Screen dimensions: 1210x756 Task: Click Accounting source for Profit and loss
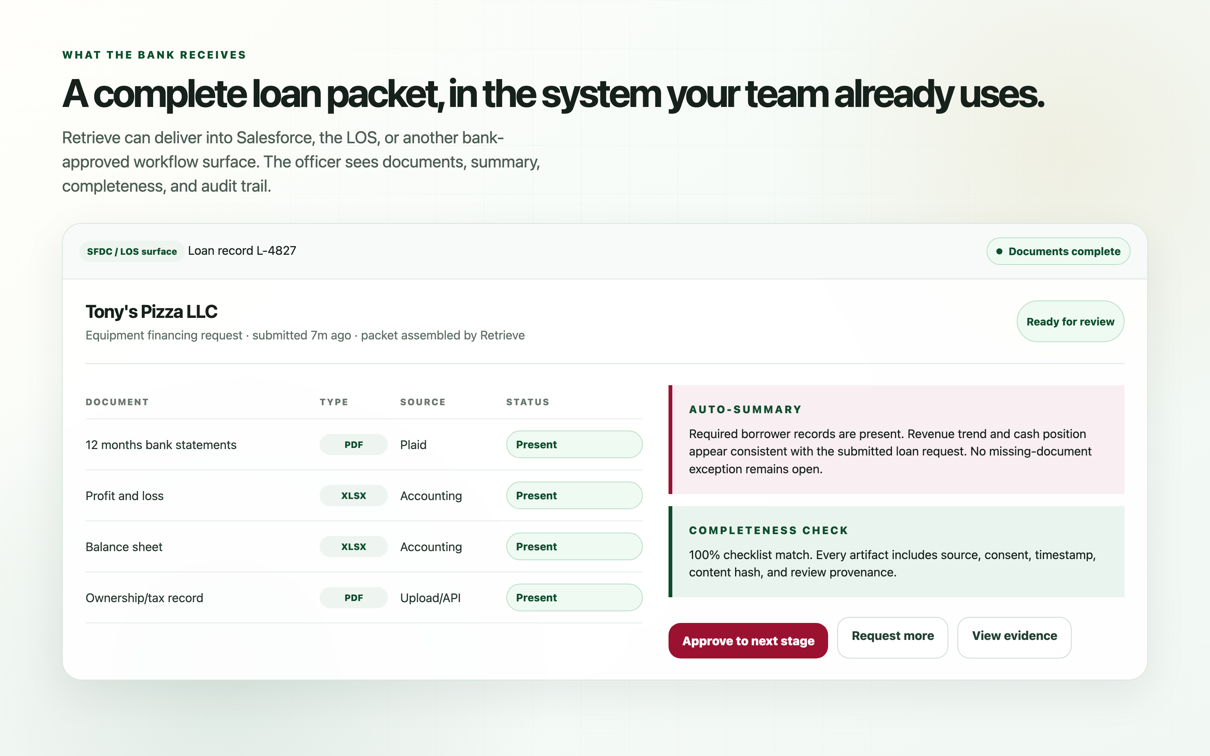[431, 496]
